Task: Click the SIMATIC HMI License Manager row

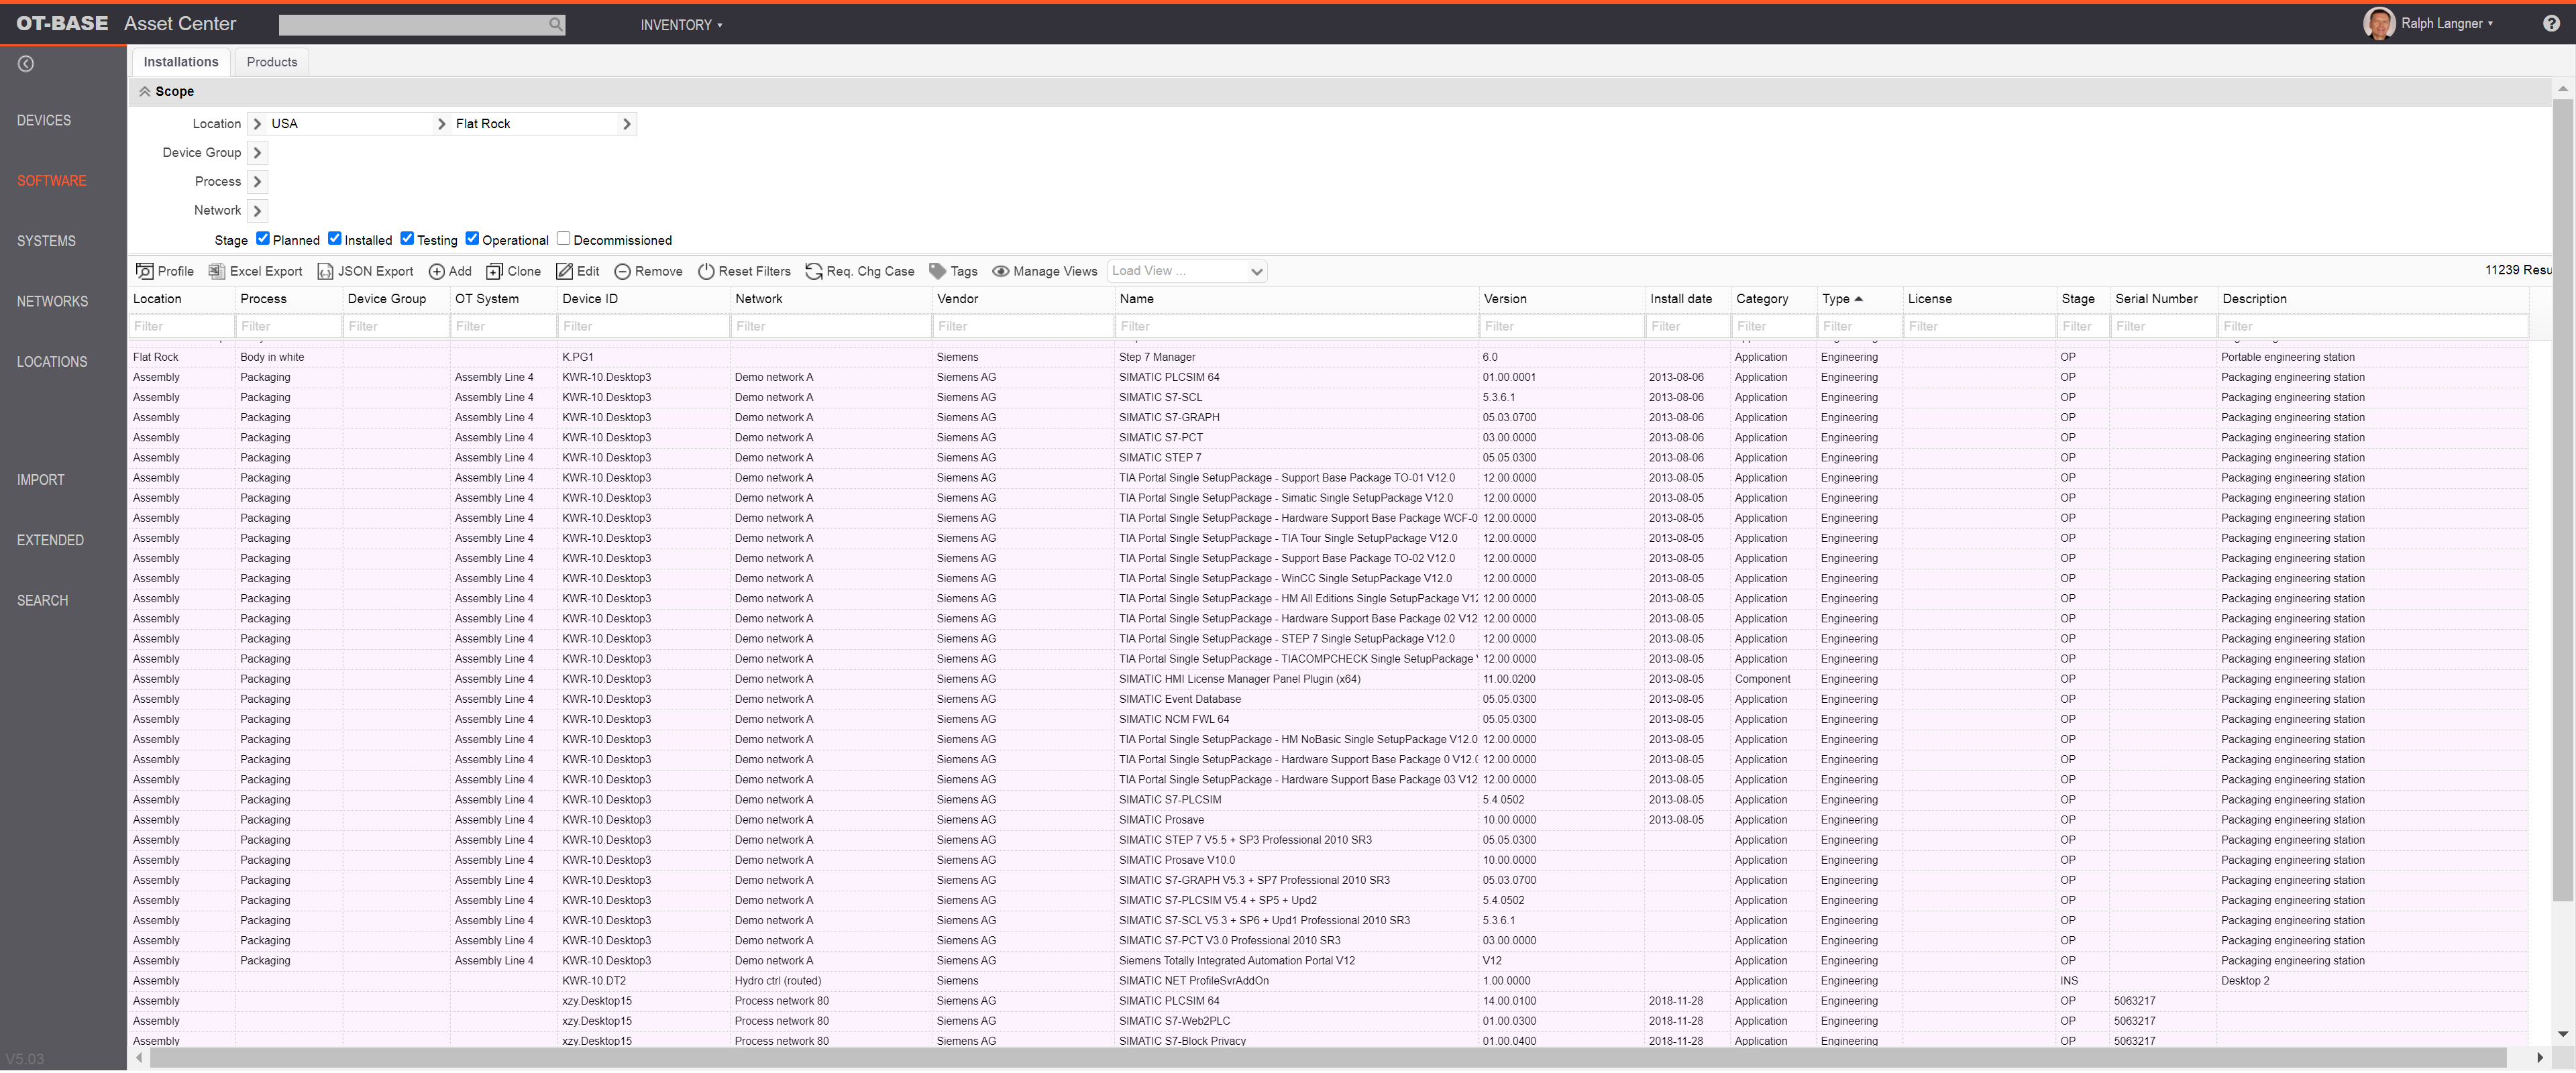Action: (1329, 679)
